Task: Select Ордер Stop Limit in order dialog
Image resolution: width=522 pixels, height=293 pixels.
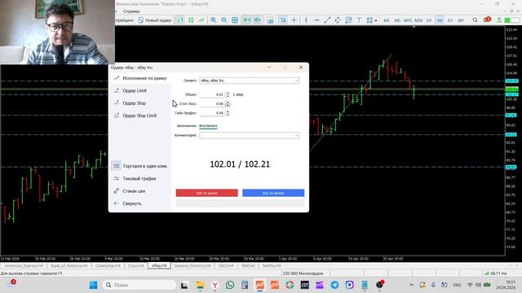Action: click(139, 116)
